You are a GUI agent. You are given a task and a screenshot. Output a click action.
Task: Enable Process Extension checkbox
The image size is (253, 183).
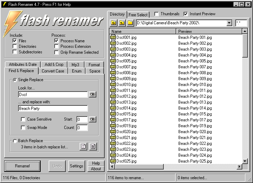click(x=56, y=46)
